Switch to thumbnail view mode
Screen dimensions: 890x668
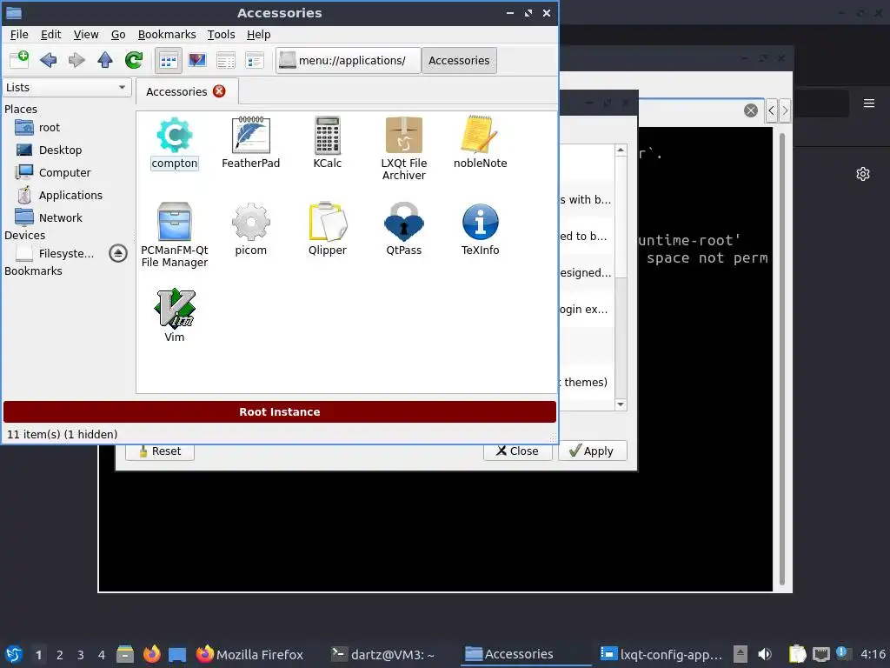tap(197, 60)
